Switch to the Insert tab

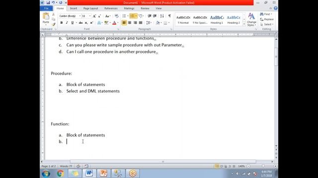[74, 8]
